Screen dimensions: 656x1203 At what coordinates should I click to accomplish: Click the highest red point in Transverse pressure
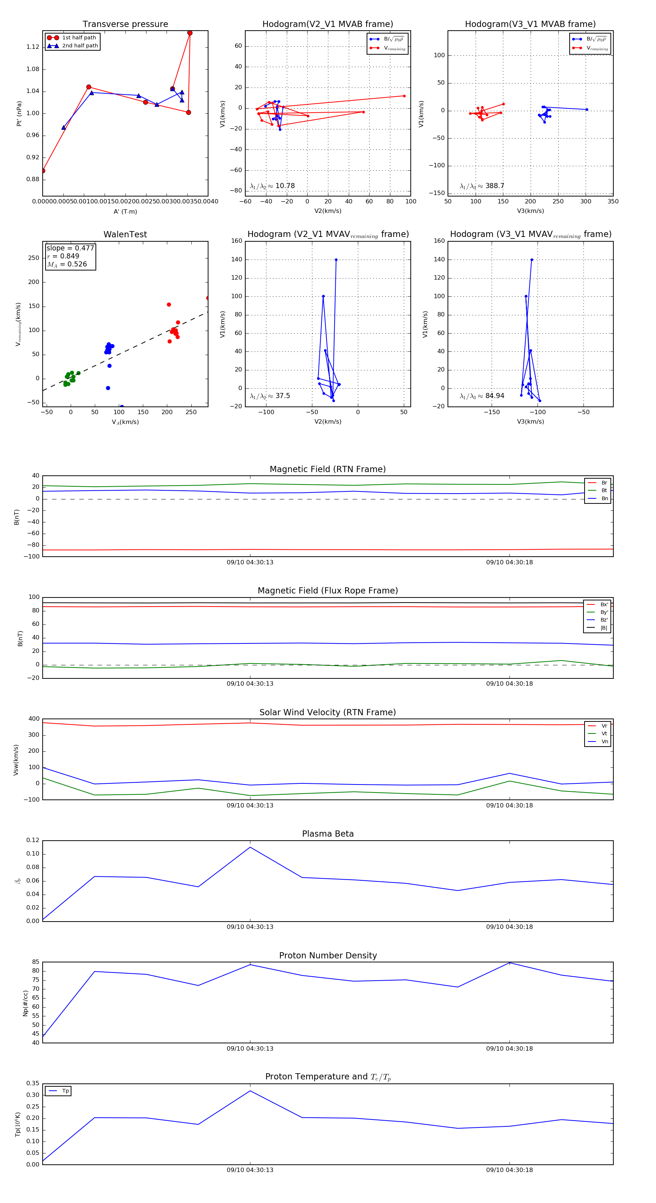[x=190, y=33]
